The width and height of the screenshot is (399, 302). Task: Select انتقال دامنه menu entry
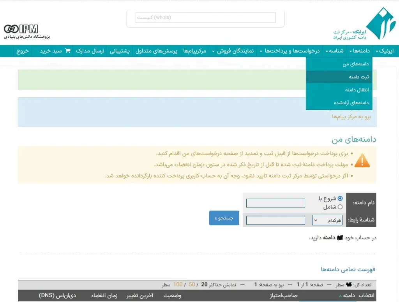357,90
